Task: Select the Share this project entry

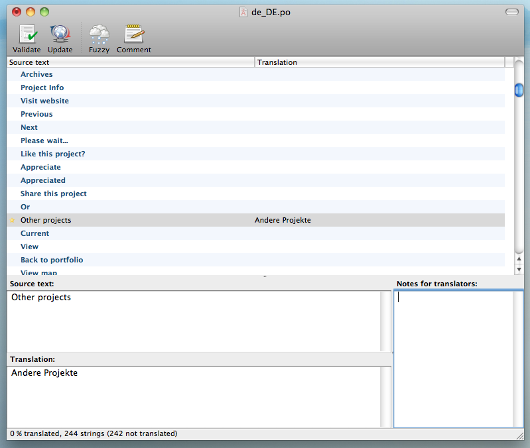Action: coord(54,194)
